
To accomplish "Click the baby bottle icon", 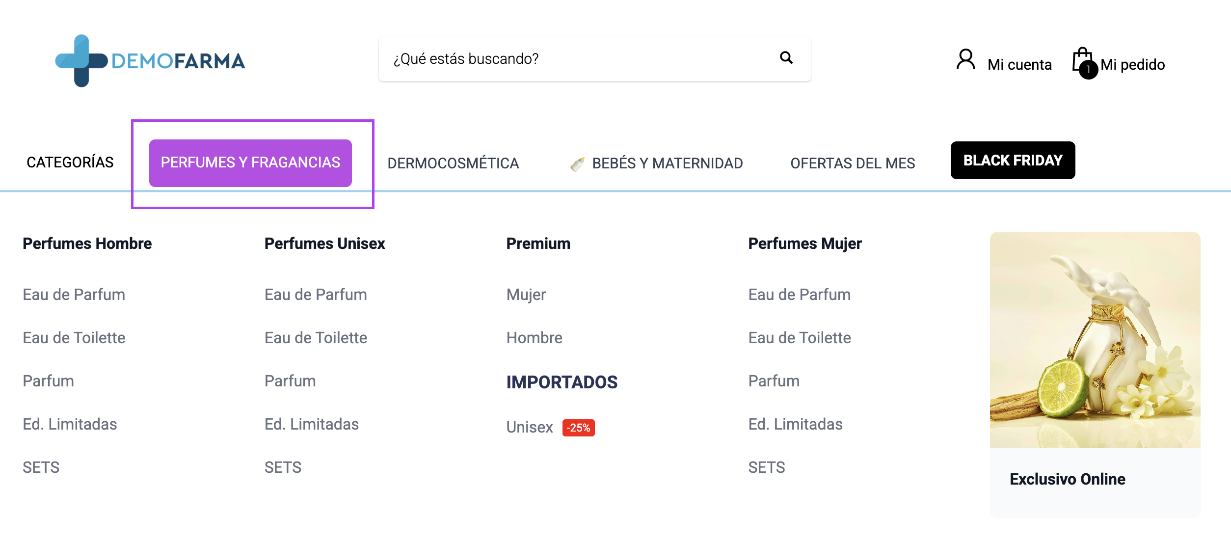I will coord(578,163).
